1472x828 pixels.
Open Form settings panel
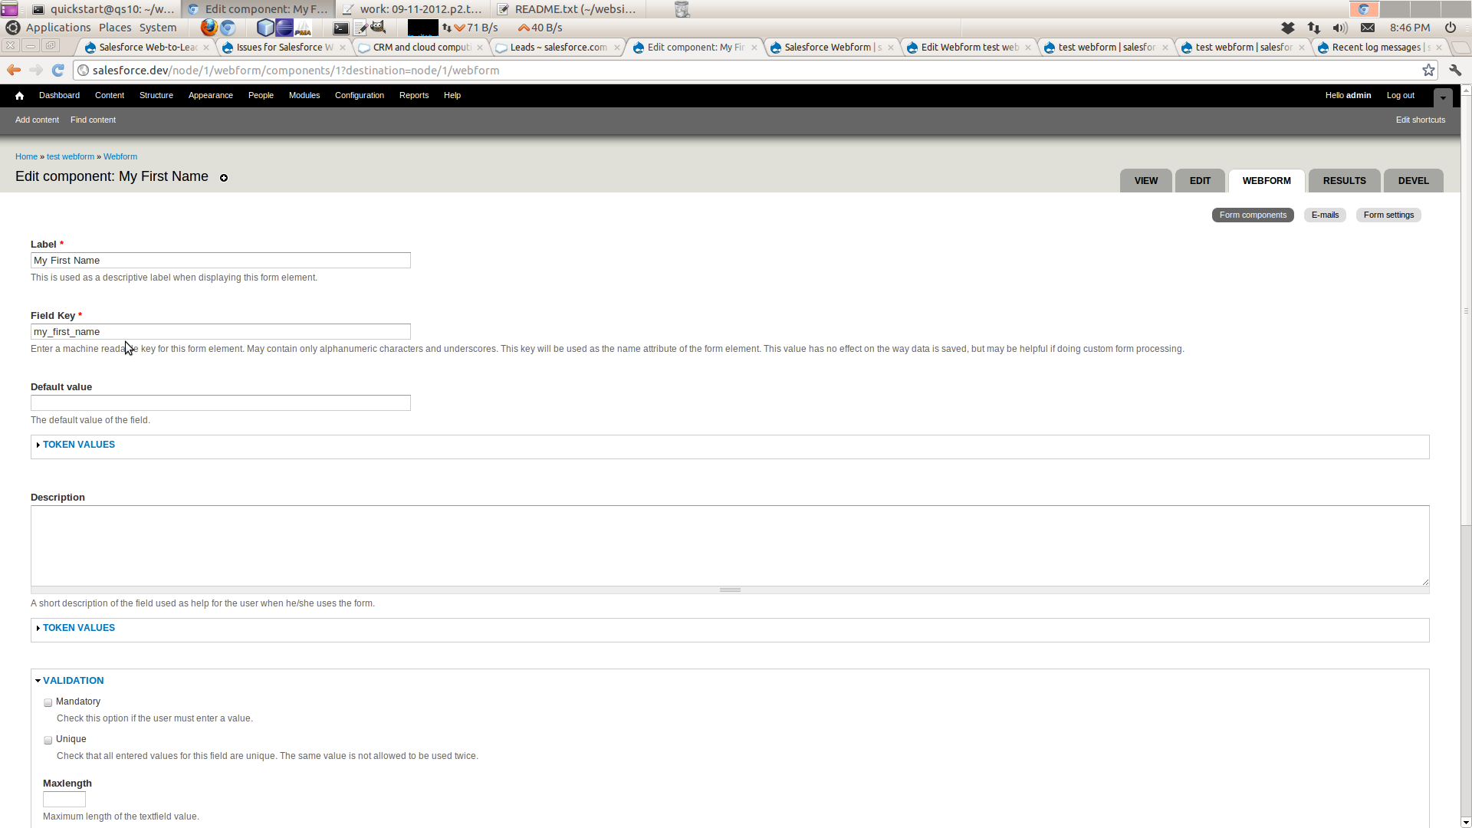coord(1389,215)
